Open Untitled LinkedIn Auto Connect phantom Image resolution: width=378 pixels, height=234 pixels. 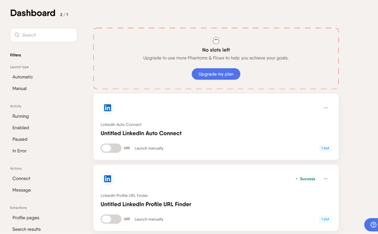(x=141, y=133)
